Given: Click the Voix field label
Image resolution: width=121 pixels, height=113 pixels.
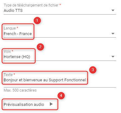Looking at the screenshot, I should point(7,51).
